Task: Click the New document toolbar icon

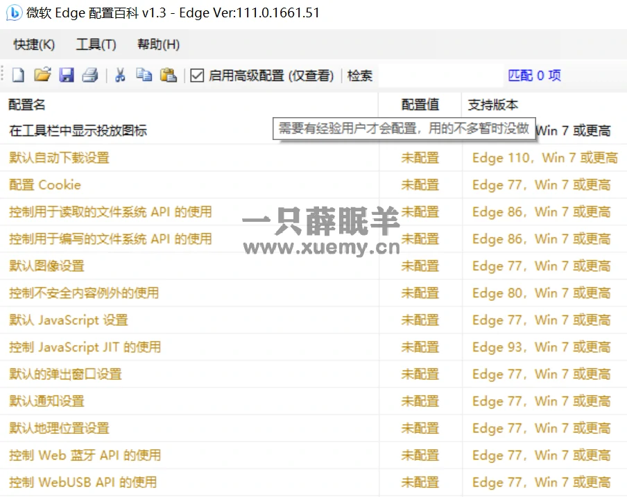Action: tap(18, 75)
